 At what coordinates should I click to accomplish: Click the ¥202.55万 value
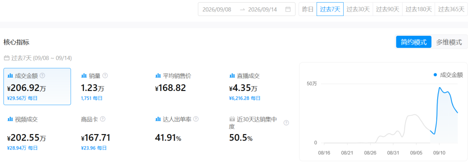coord(26,138)
